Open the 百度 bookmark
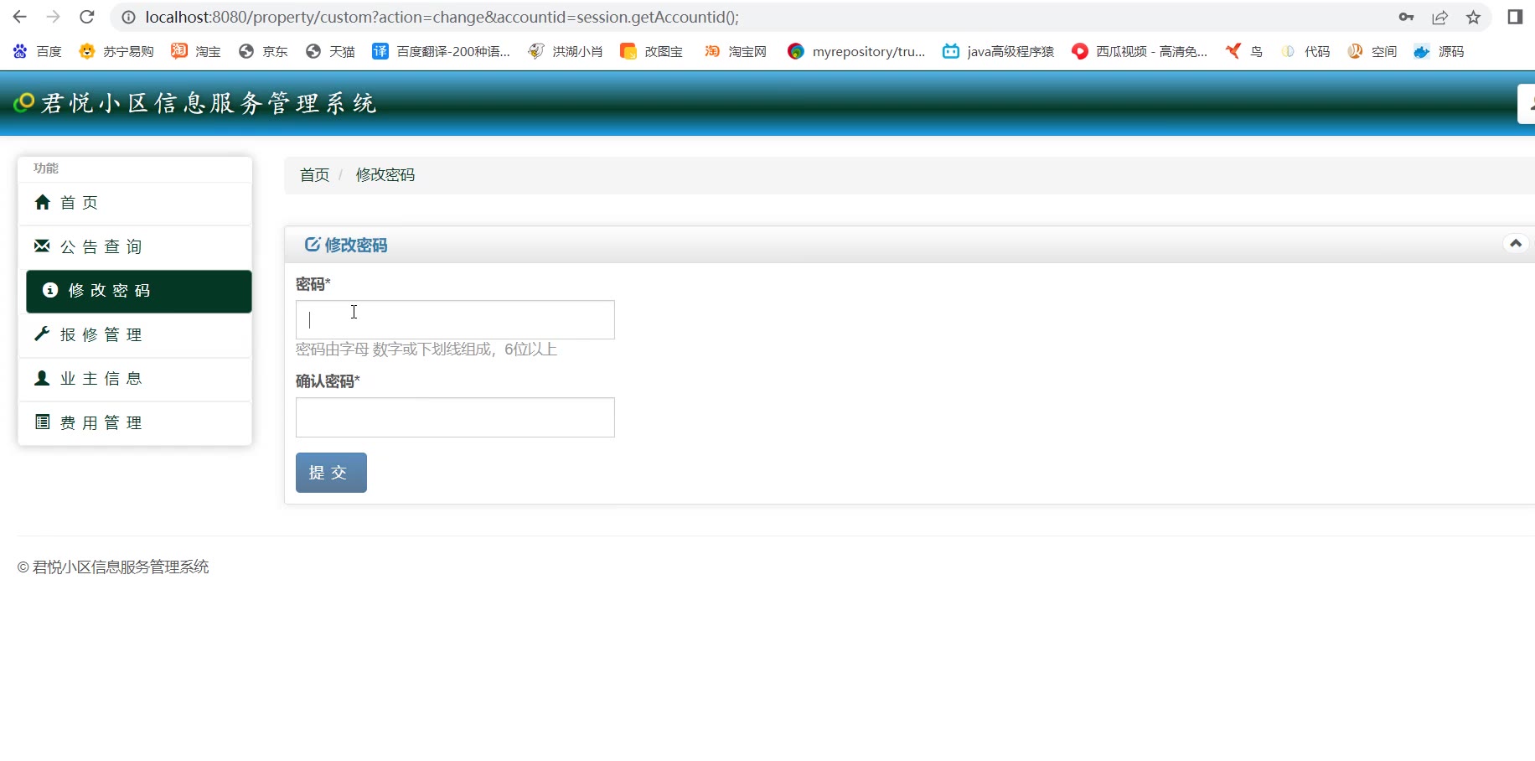 click(x=38, y=51)
